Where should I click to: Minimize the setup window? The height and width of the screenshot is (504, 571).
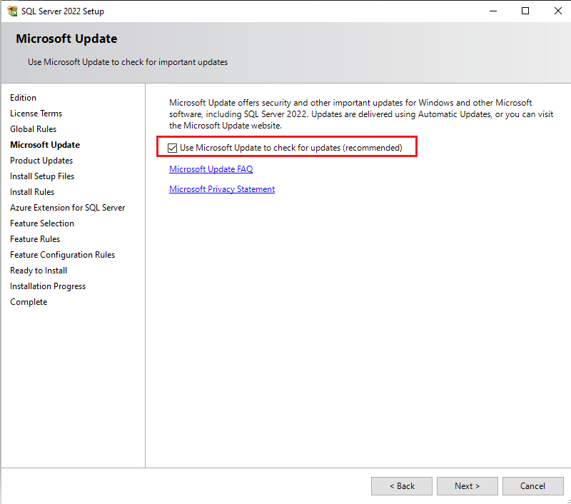492,11
